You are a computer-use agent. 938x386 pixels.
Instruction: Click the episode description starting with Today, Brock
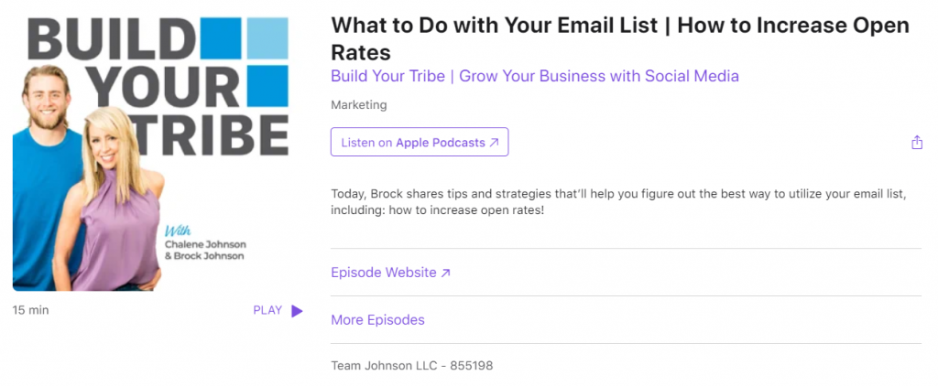[x=618, y=202]
